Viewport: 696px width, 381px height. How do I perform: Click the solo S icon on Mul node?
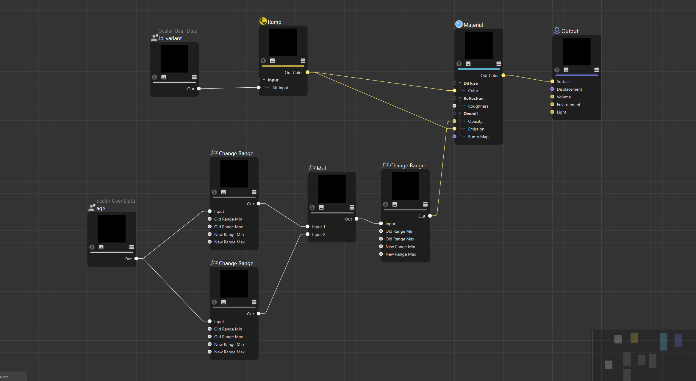[x=312, y=207]
